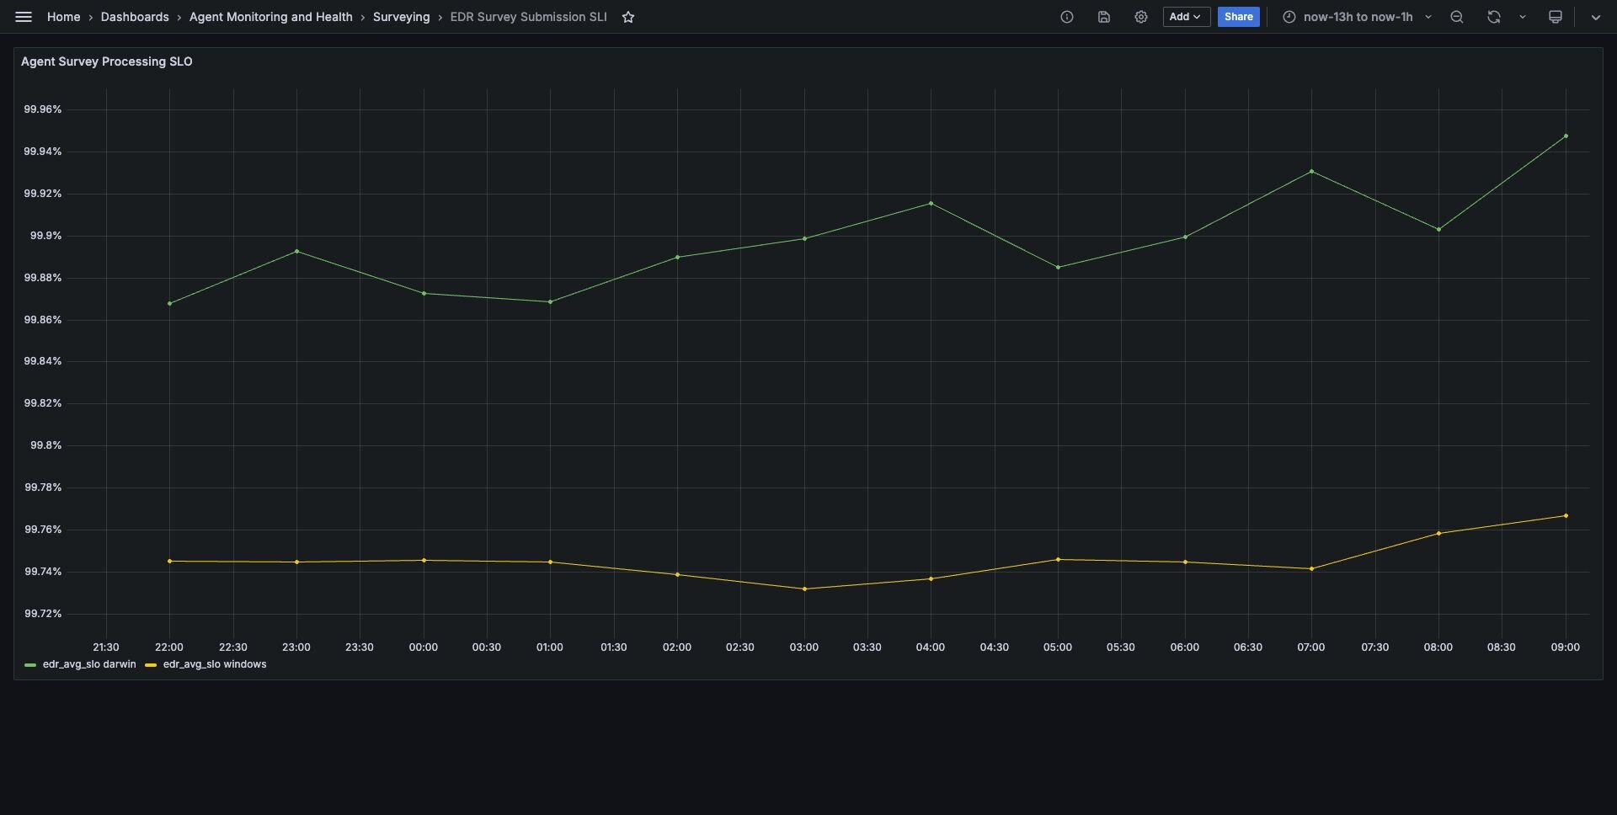Click 99.96% y-axis label

point(43,109)
